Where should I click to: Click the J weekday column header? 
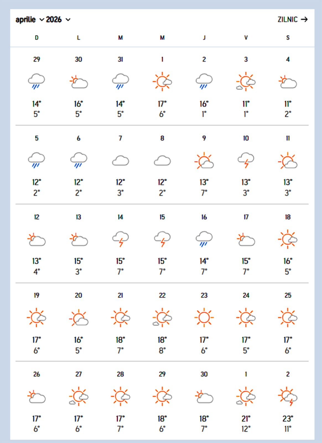204,38
